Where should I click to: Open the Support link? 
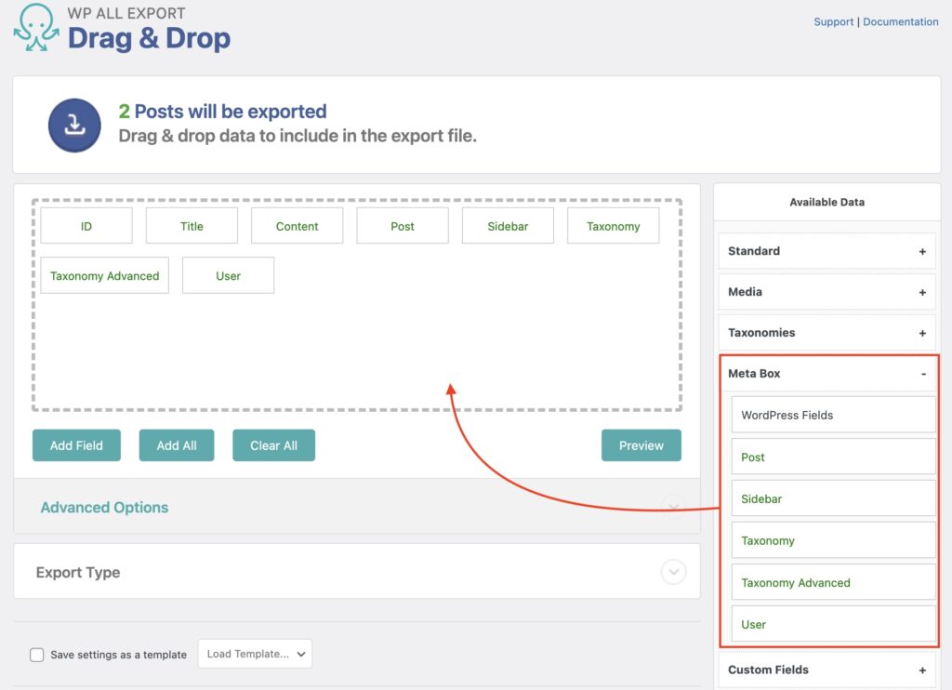coord(833,21)
